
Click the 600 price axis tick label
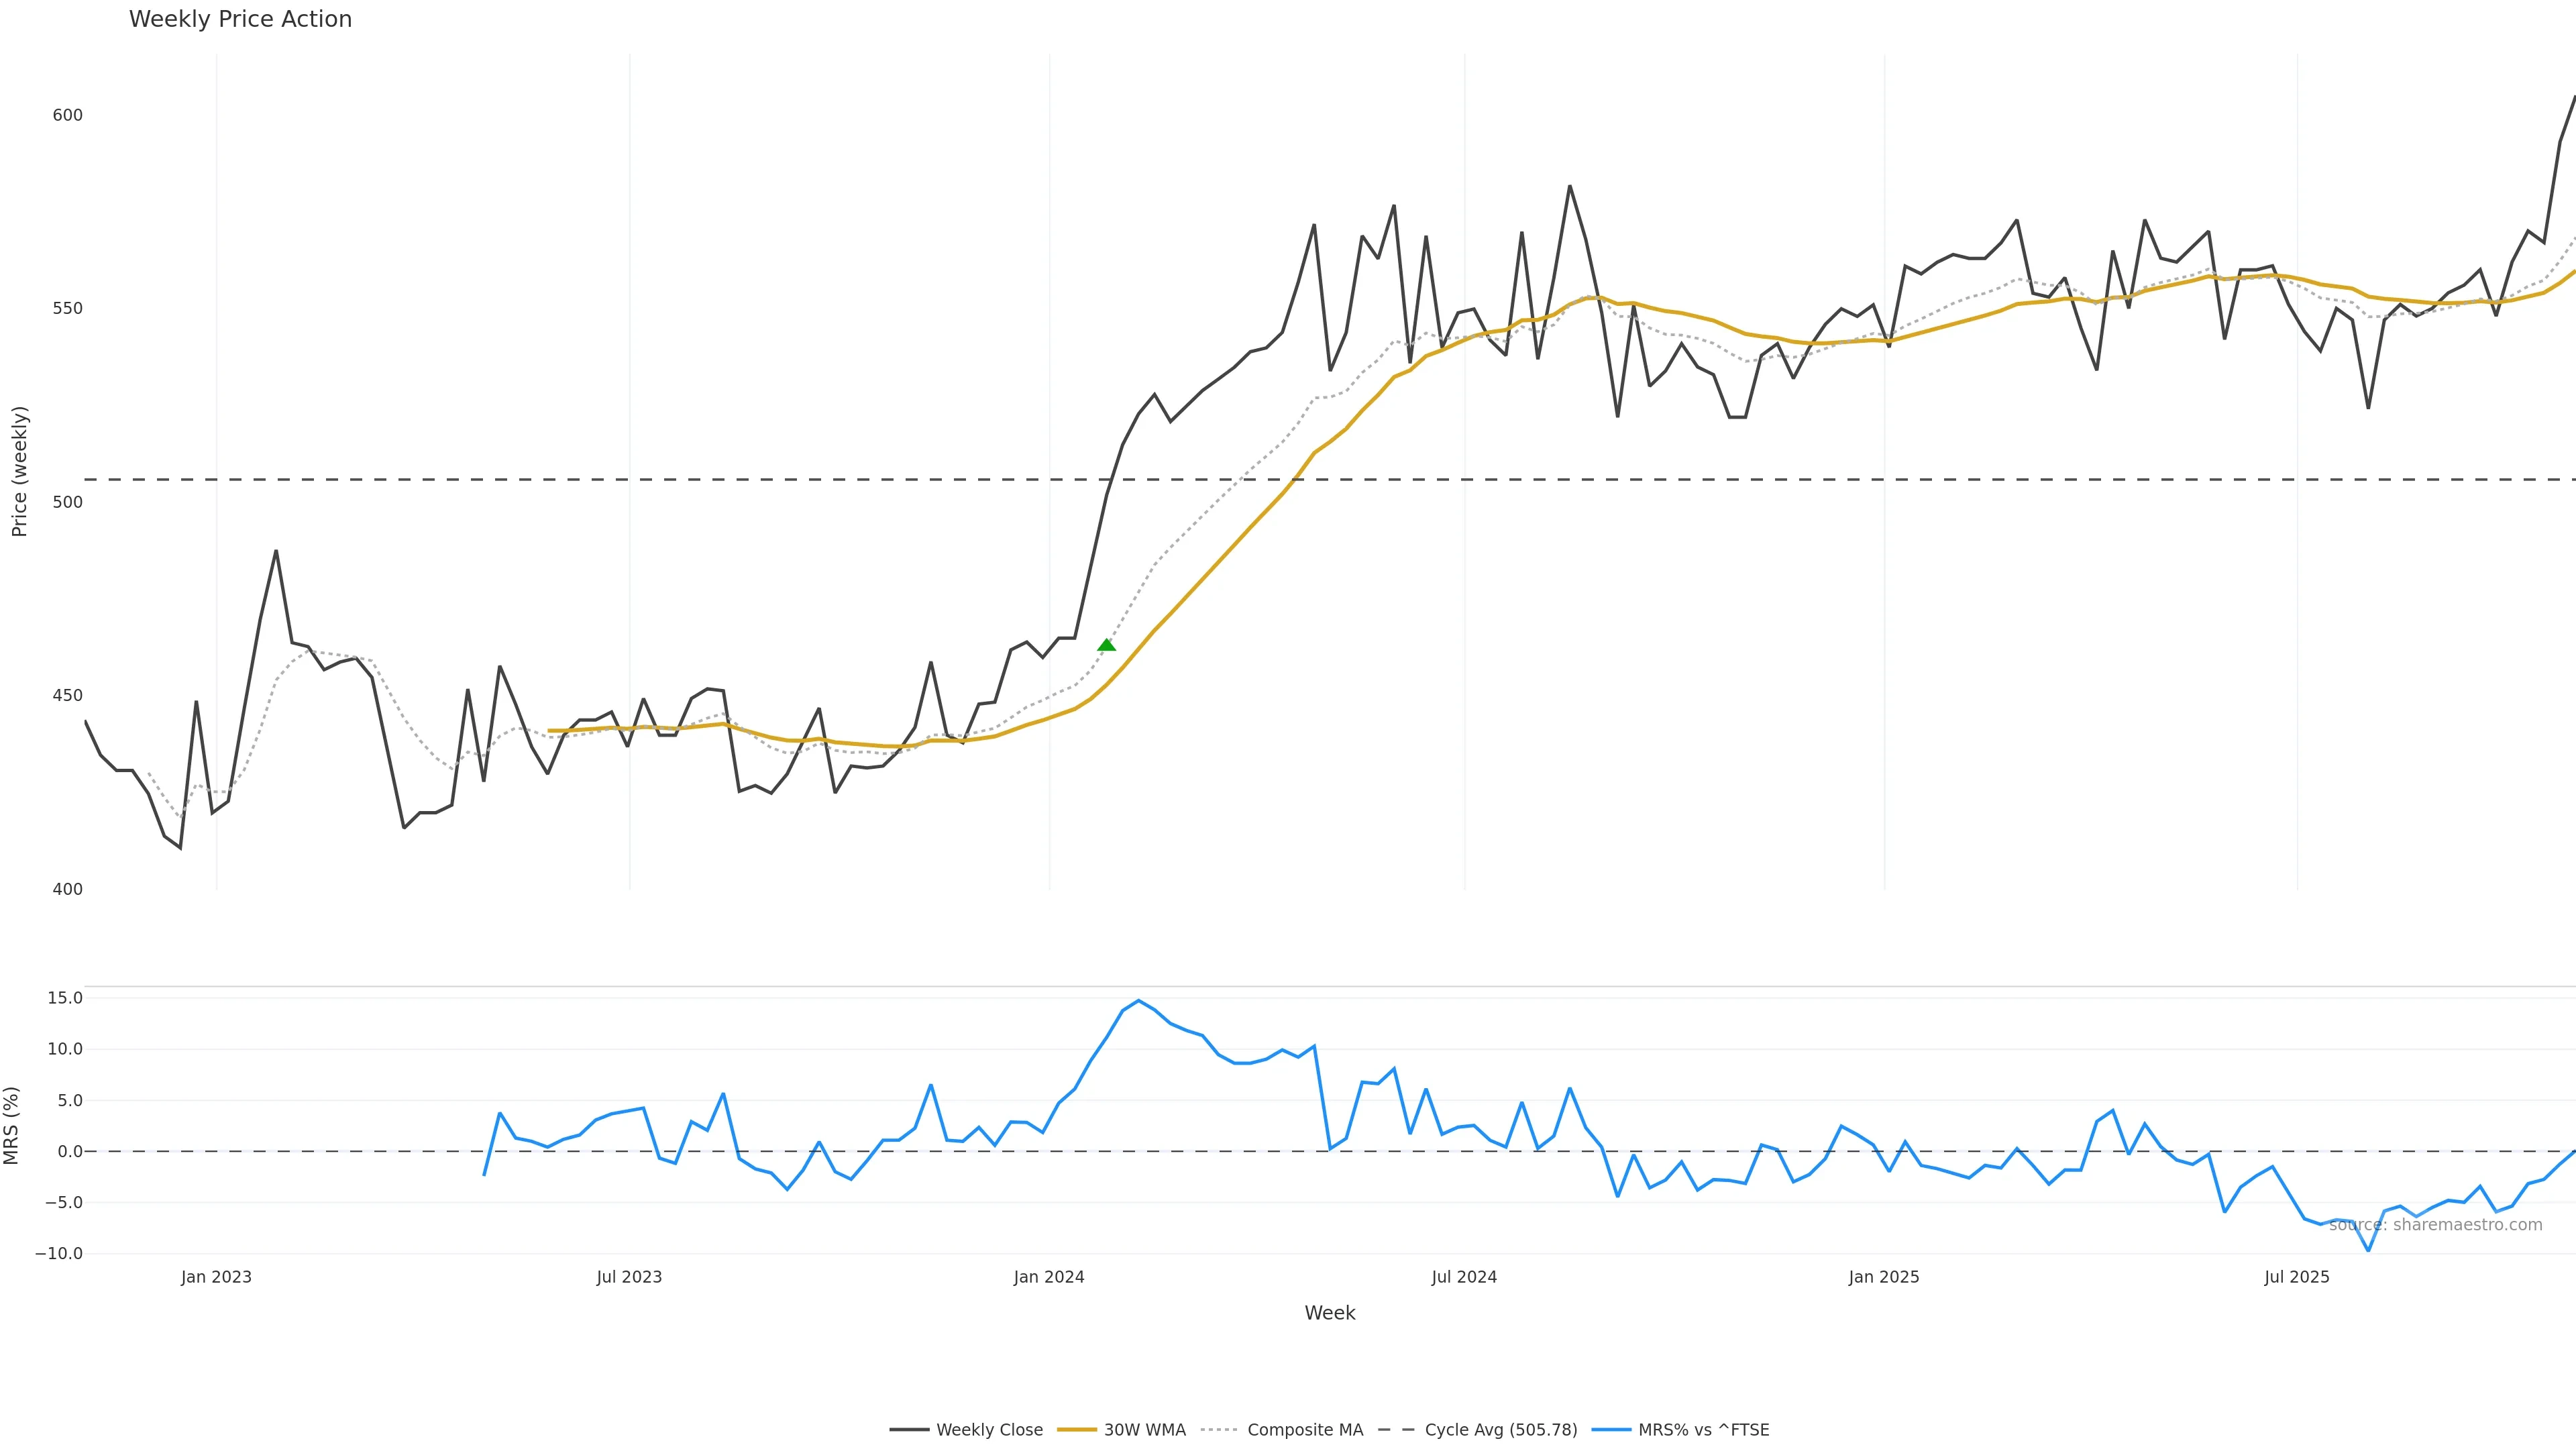[x=67, y=115]
